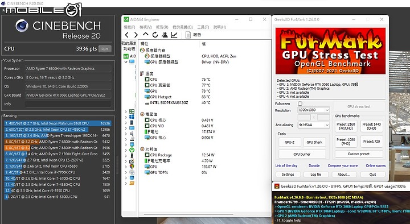Launch GPU-Z from FurMark tools

tap(289, 142)
